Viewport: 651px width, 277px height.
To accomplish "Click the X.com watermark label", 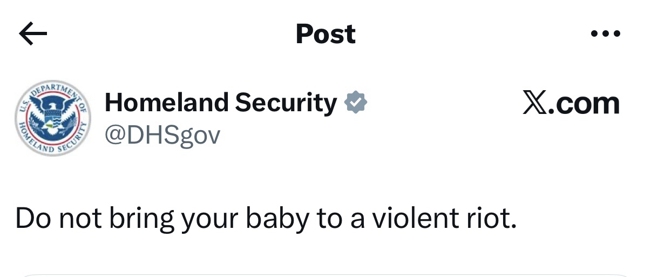I will (x=571, y=103).
